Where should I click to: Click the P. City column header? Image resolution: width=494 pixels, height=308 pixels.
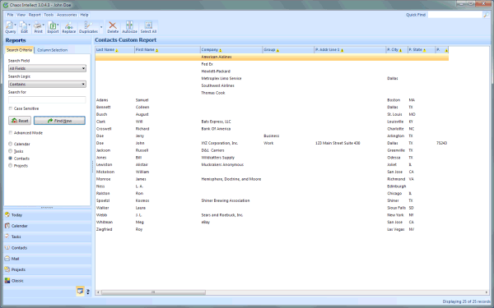pyautogui.click(x=397, y=49)
